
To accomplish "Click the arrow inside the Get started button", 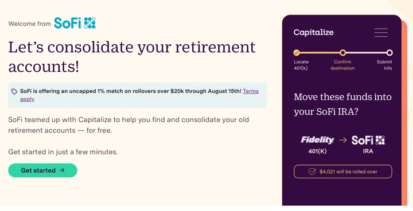I will (62, 170).
